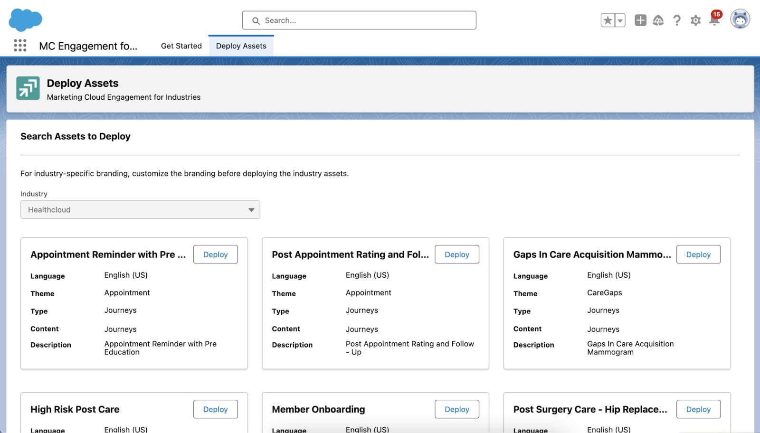Click the 'Gaps In Care Acquisition Mammo...' title
Screen dimensions: 760x433
pos(592,254)
